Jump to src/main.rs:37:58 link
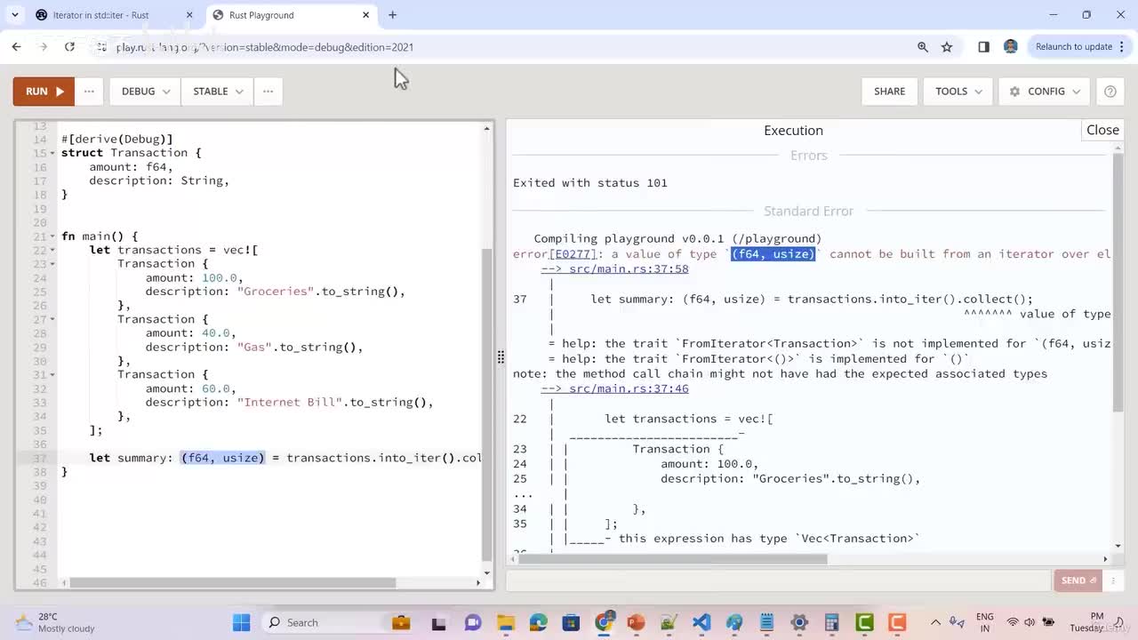This screenshot has height=640, width=1138. [614, 269]
